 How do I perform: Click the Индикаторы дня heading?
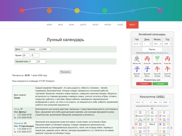pos(152,80)
